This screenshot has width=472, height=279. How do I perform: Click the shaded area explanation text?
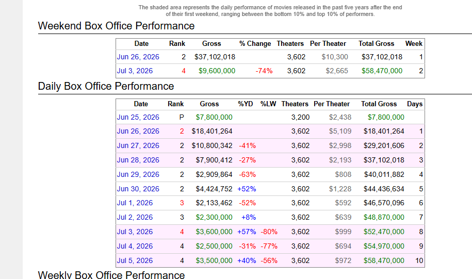(270, 11)
